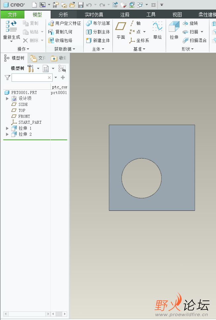Click the plus add button beside search
Viewport: 216px width, 320px height.
click(63, 77)
